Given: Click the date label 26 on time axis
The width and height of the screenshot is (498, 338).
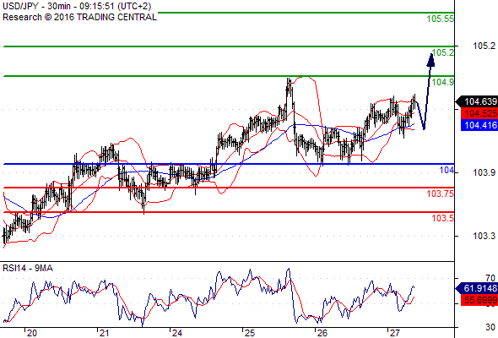Looking at the screenshot, I should [322, 333].
